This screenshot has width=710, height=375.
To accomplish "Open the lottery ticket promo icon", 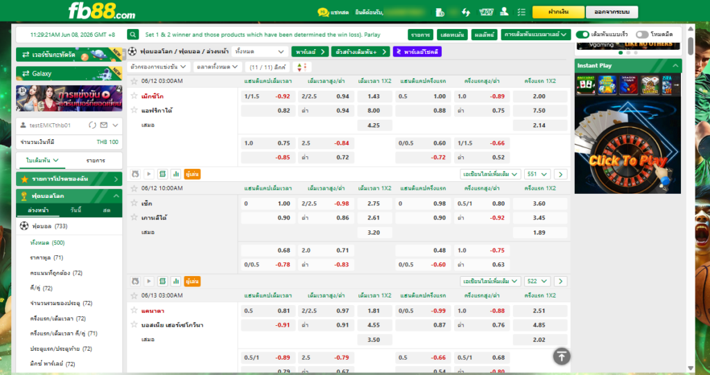I will (486, 12).
